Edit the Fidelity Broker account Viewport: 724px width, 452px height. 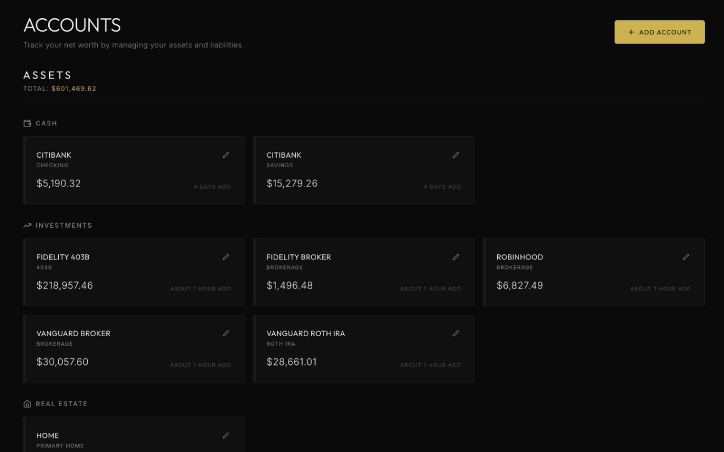pos(456,257)
